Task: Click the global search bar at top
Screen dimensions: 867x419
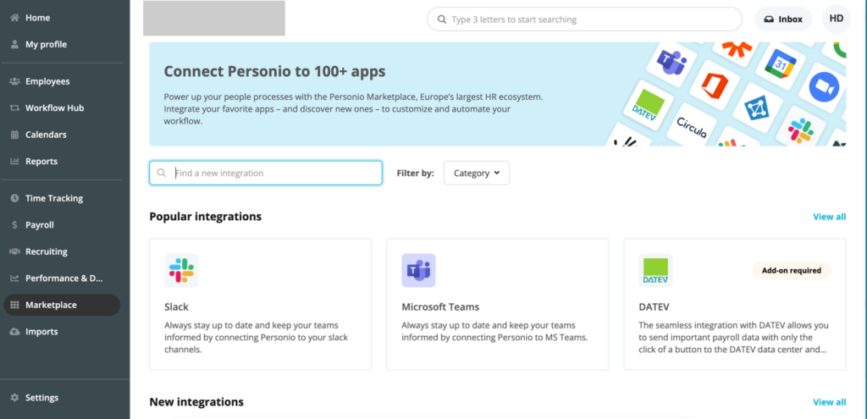Action: [584, 19]
